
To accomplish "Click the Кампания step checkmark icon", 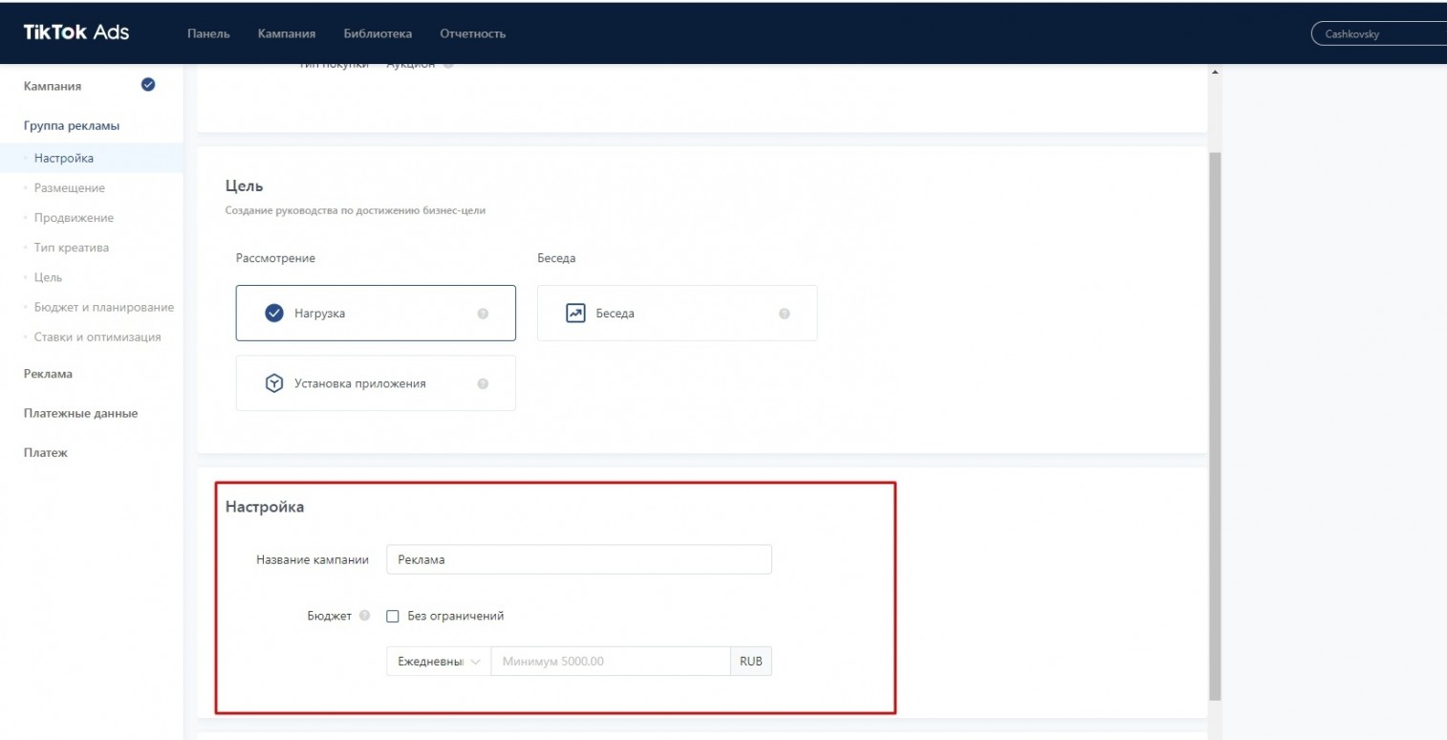I will [148, 85].
